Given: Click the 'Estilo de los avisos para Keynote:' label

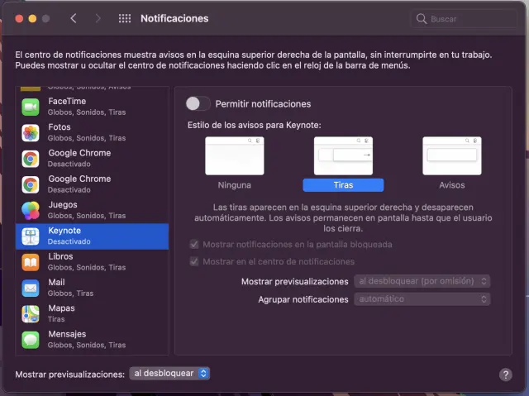Looking at the screenshot, I should (x=255, y=125).
